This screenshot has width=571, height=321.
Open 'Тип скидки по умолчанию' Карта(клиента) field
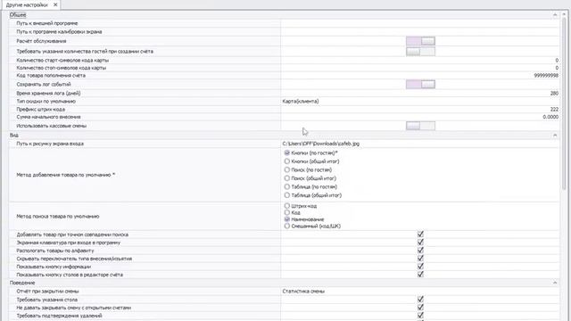(420, 101)
